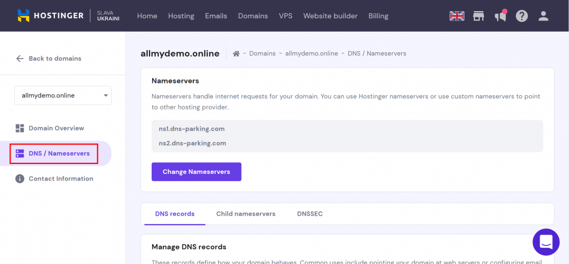Click the back arrow icon
Screen dimensions: 569x264
[19, 58]
